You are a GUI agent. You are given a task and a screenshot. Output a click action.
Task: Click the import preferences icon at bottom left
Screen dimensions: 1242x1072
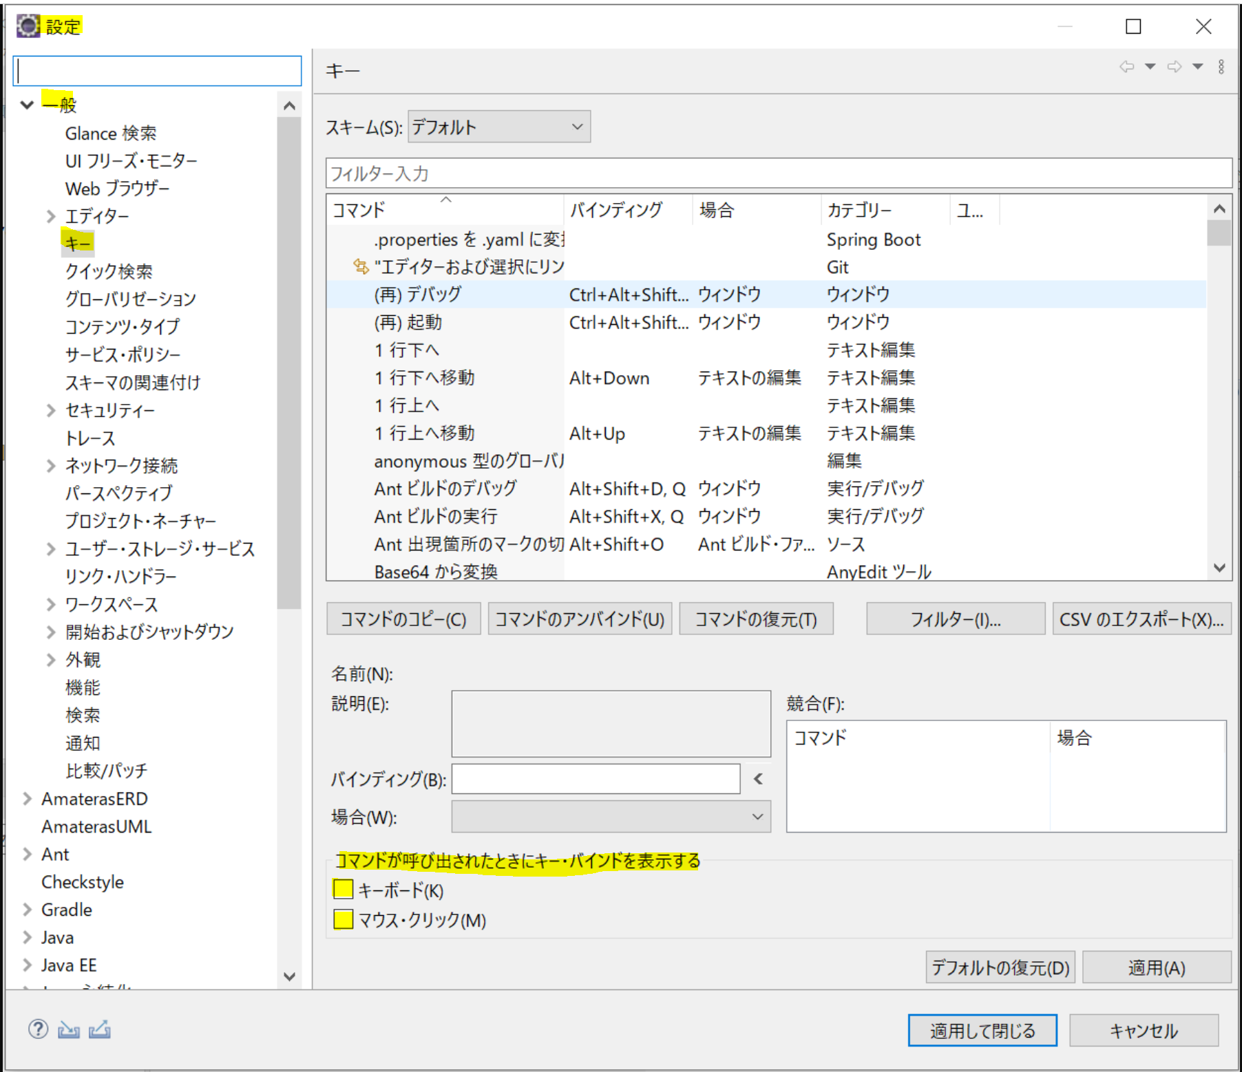coord(68,1030)
